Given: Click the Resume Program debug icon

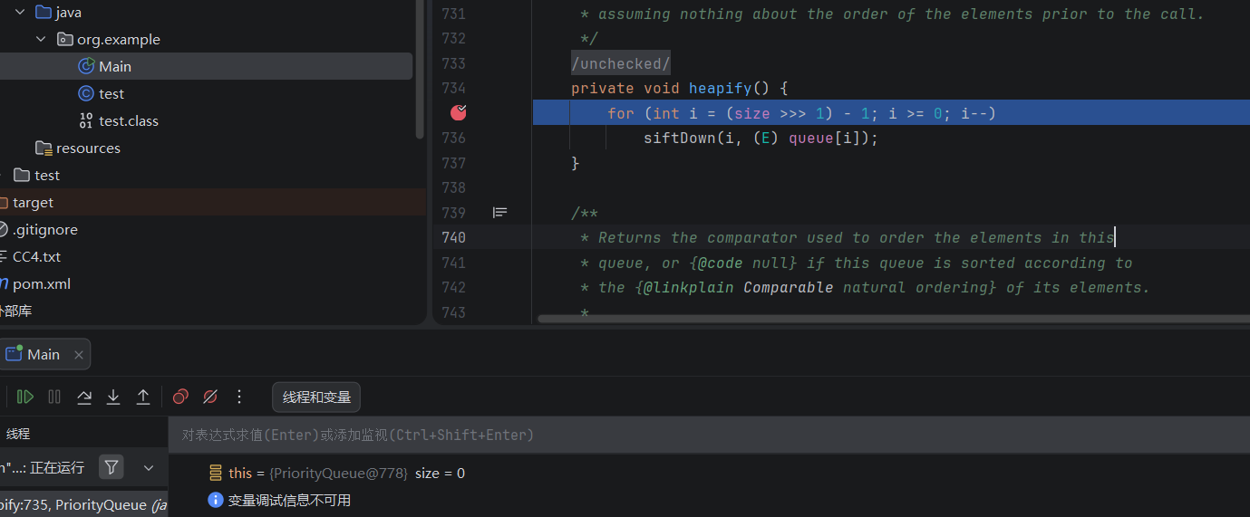Looking at the screenshot, I should point(25,397).
